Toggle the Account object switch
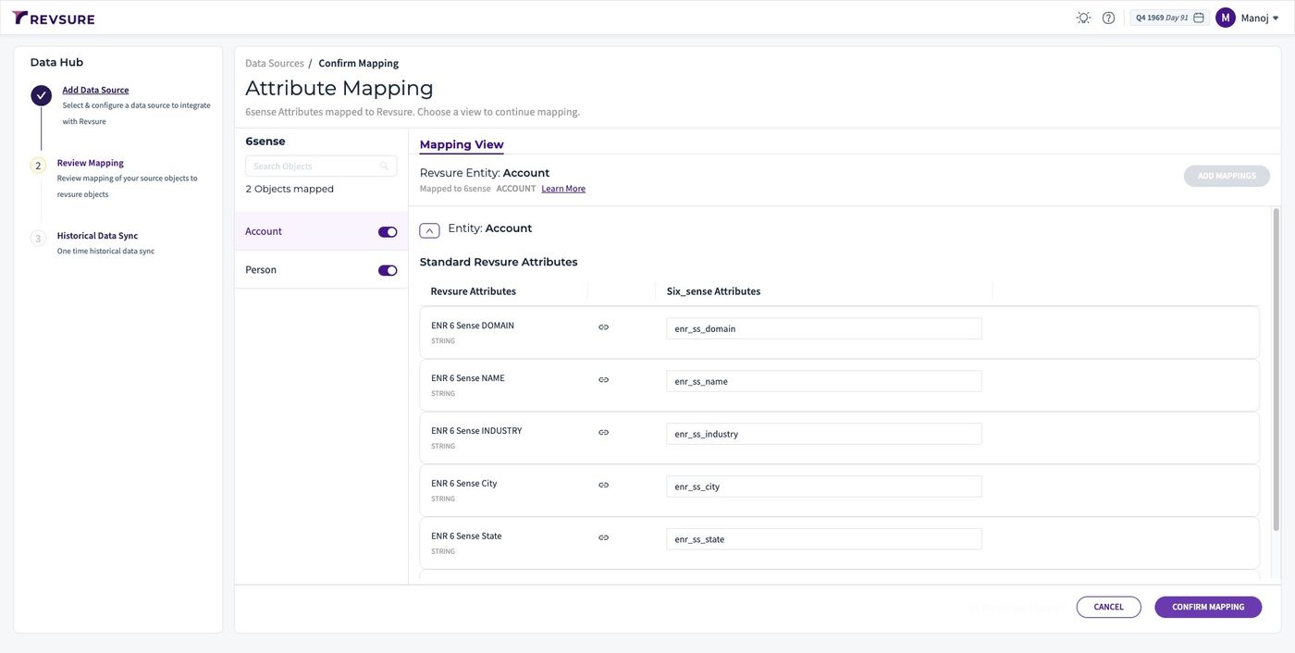The width and height of the screenshot is (1295, 653). point(388,232)
